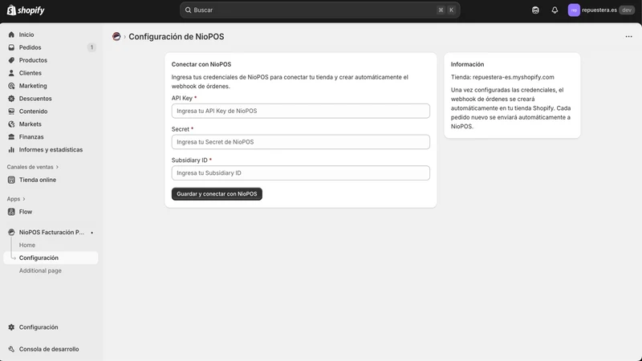Open NioPOS Facturación app
This screenshot has height=361, width=642.
pyautogui.click(x=51, y=232)
